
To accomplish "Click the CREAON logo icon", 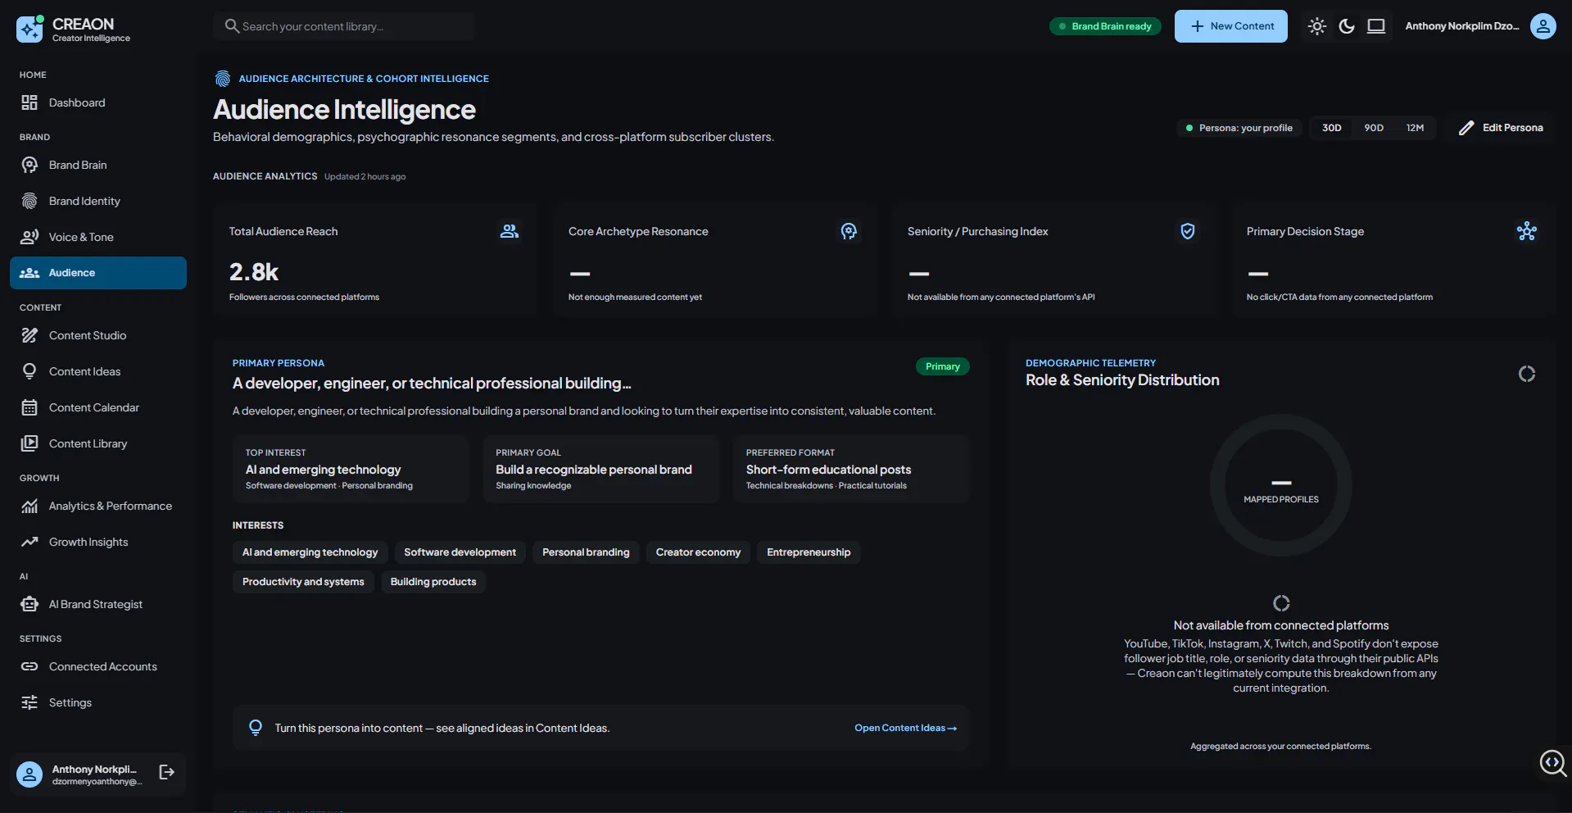I will coord(30,29).
